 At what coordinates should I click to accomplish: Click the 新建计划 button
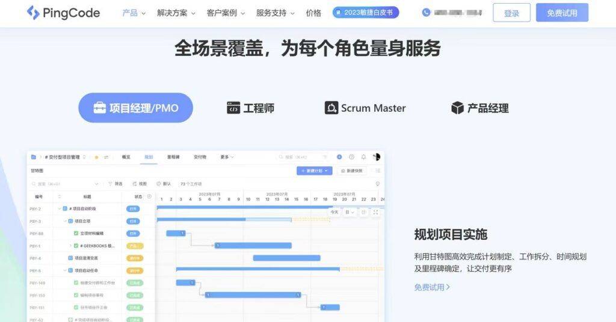[x=314, y=171]
